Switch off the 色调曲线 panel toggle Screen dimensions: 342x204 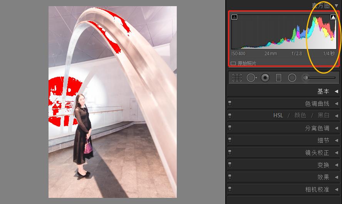[x=230, y=103]
